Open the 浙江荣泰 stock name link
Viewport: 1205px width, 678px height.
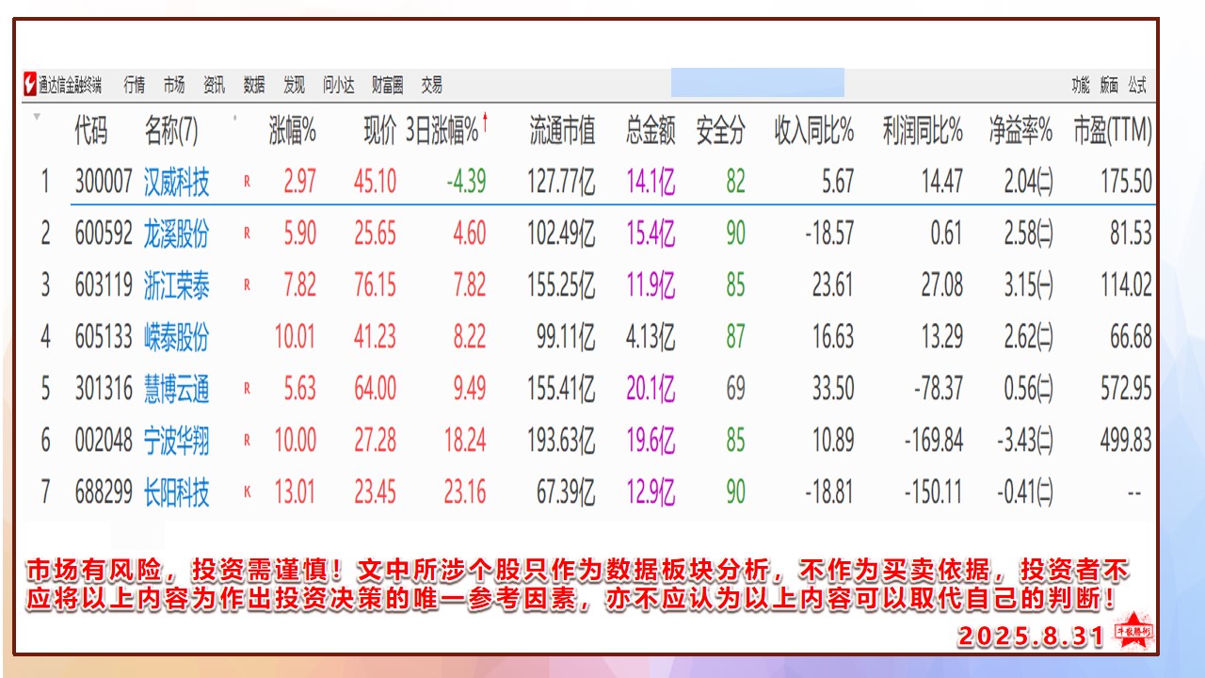(177, 285)
